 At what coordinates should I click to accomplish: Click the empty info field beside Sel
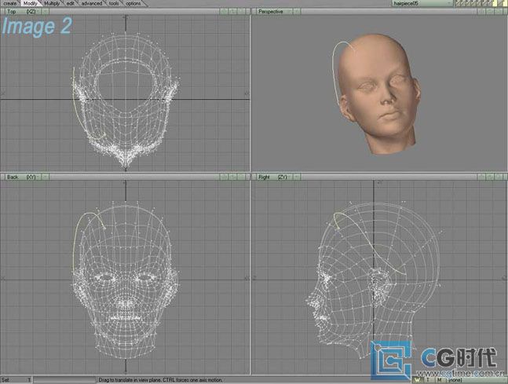click(x=64, y=380)
